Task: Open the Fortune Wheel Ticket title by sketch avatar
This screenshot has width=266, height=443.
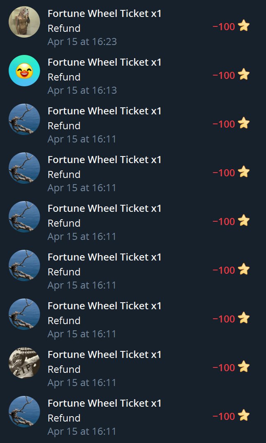Action: click(104, 354)
